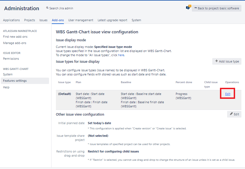Click the Percent done column header
The image size is (245, 169).
[x=184, y=82]
